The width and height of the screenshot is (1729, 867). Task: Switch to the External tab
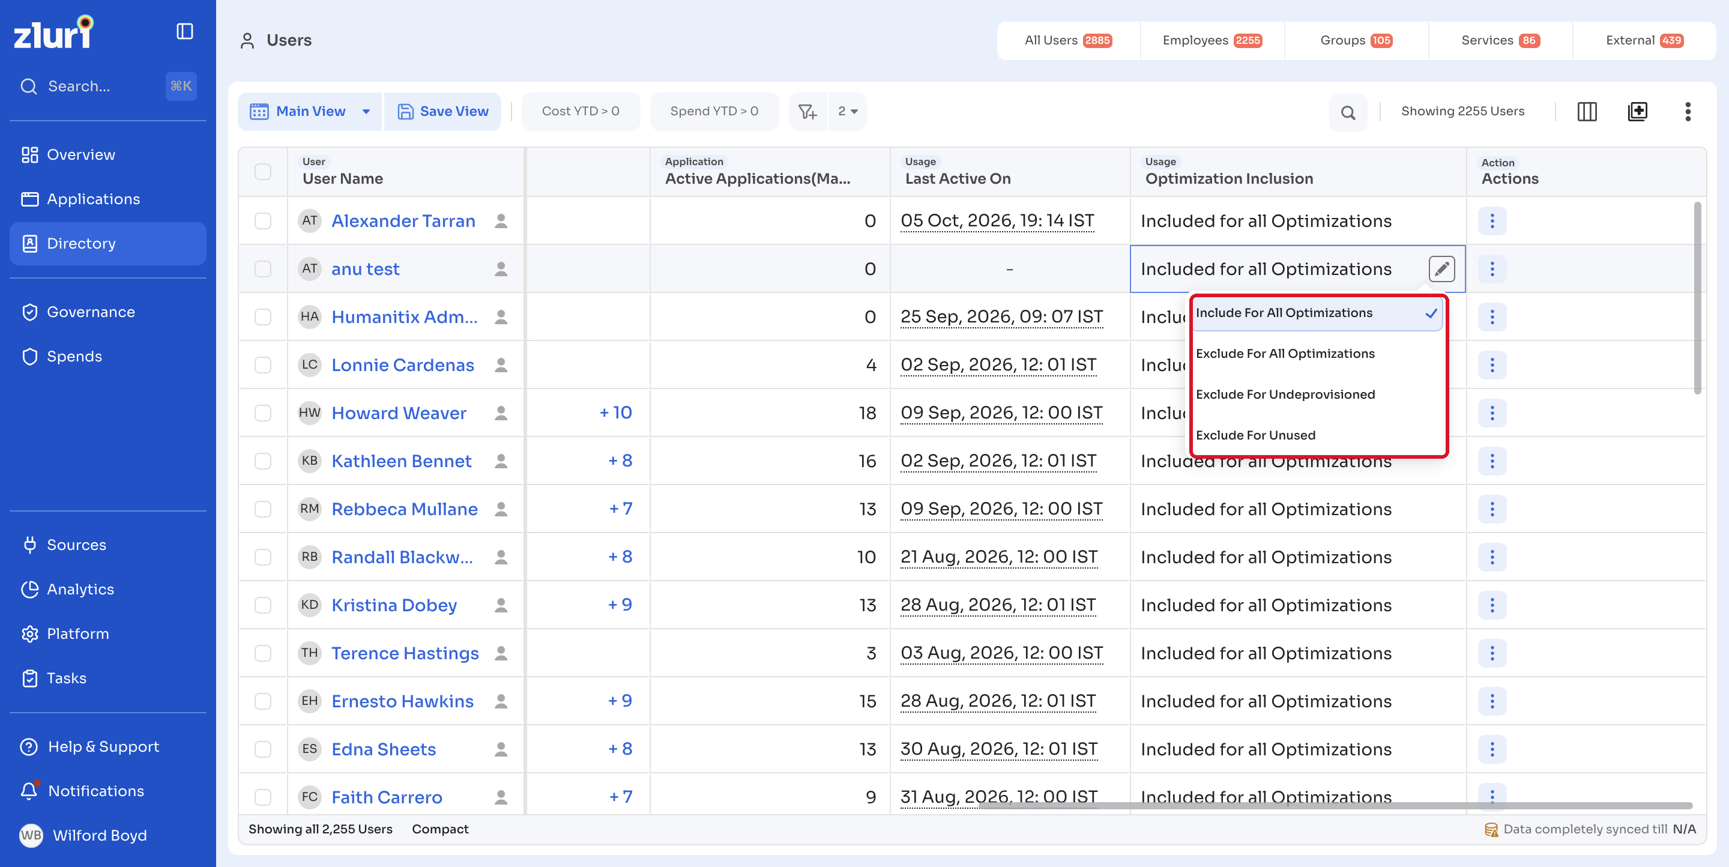click(x=1643, y=40)
